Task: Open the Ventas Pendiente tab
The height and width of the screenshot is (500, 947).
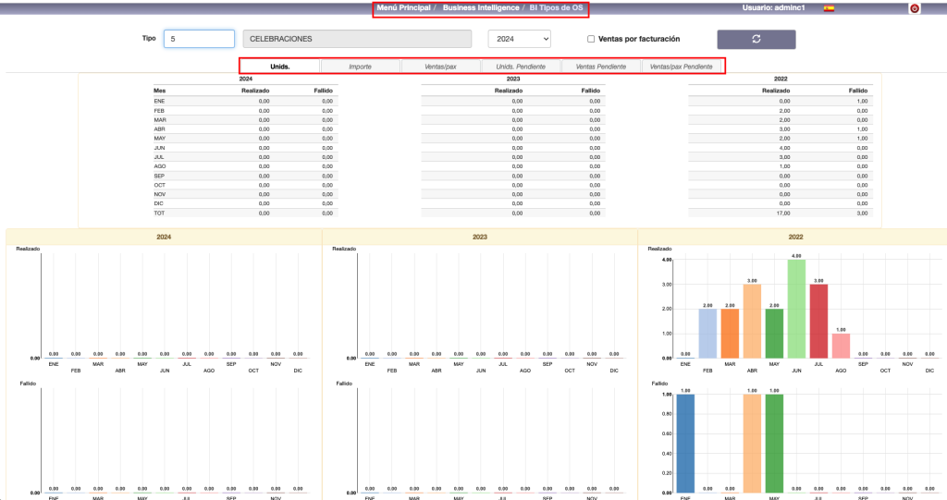Action: 601,67
